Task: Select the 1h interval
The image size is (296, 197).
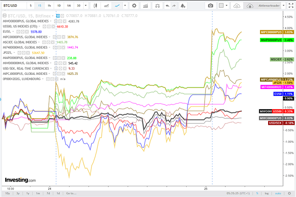Action: 49,6
